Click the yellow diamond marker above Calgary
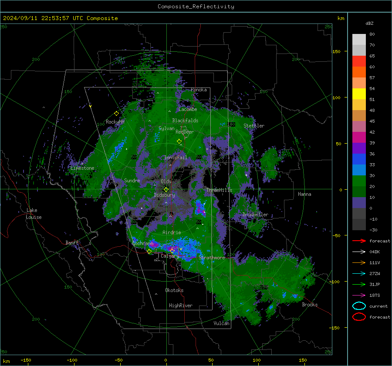Screen dimensions: 392x366 click(172, 251)
